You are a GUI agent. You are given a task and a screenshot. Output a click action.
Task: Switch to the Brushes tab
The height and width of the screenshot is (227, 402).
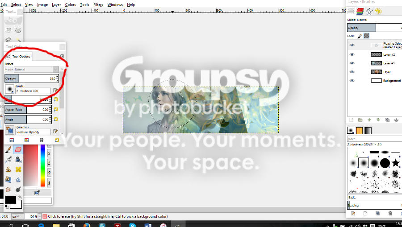point(351,130)
